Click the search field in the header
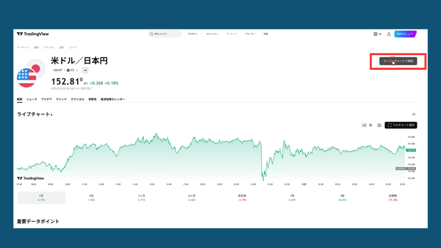Viewport: 441px width, 248px height. (165, 34)
